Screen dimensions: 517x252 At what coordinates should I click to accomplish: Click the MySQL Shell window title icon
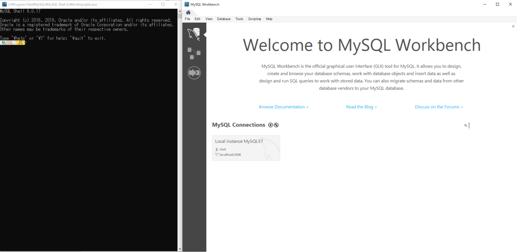(4, 4)
